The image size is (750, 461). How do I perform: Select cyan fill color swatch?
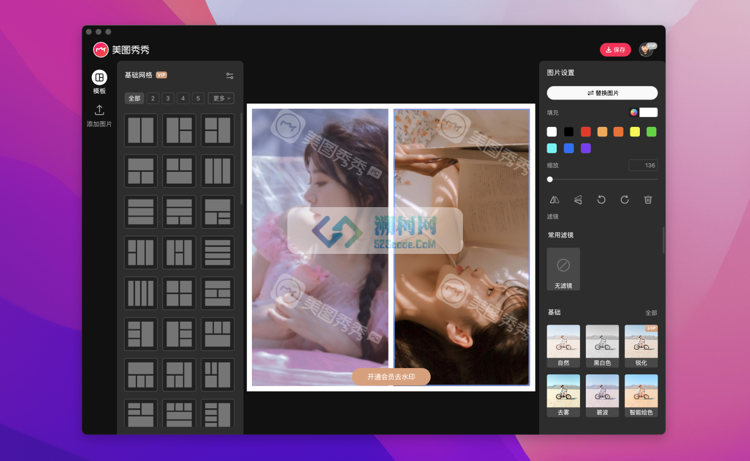point(552,148)
